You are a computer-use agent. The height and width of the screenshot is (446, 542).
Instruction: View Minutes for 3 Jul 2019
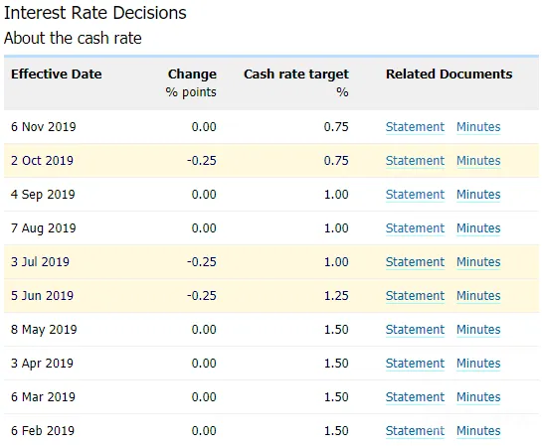pos(478,262)
